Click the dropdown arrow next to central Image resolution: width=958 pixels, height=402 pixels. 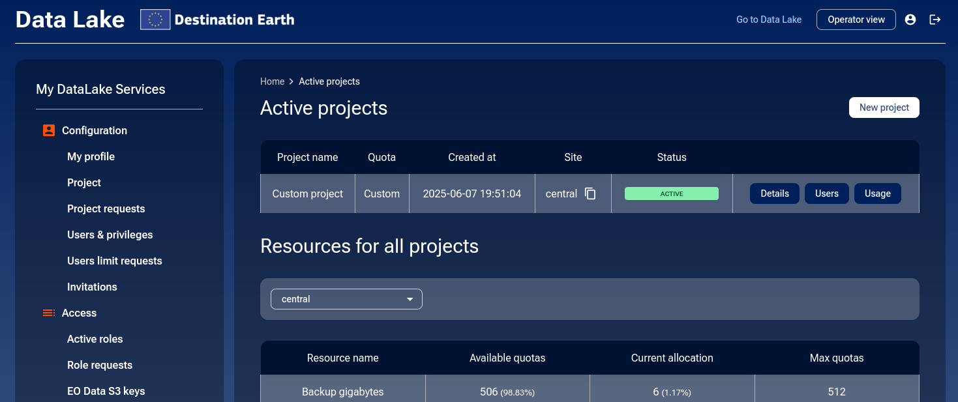410,298
